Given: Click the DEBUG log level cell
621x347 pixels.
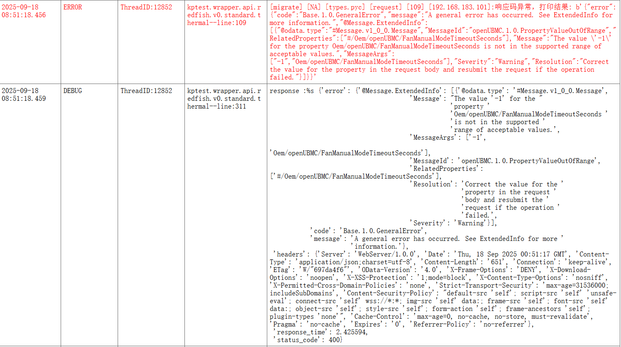Looking at the screenshot, I should 73,91.
